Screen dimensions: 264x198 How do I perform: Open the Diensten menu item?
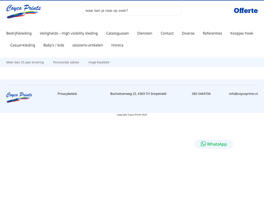pyautogui.click(x=145, y=33)
